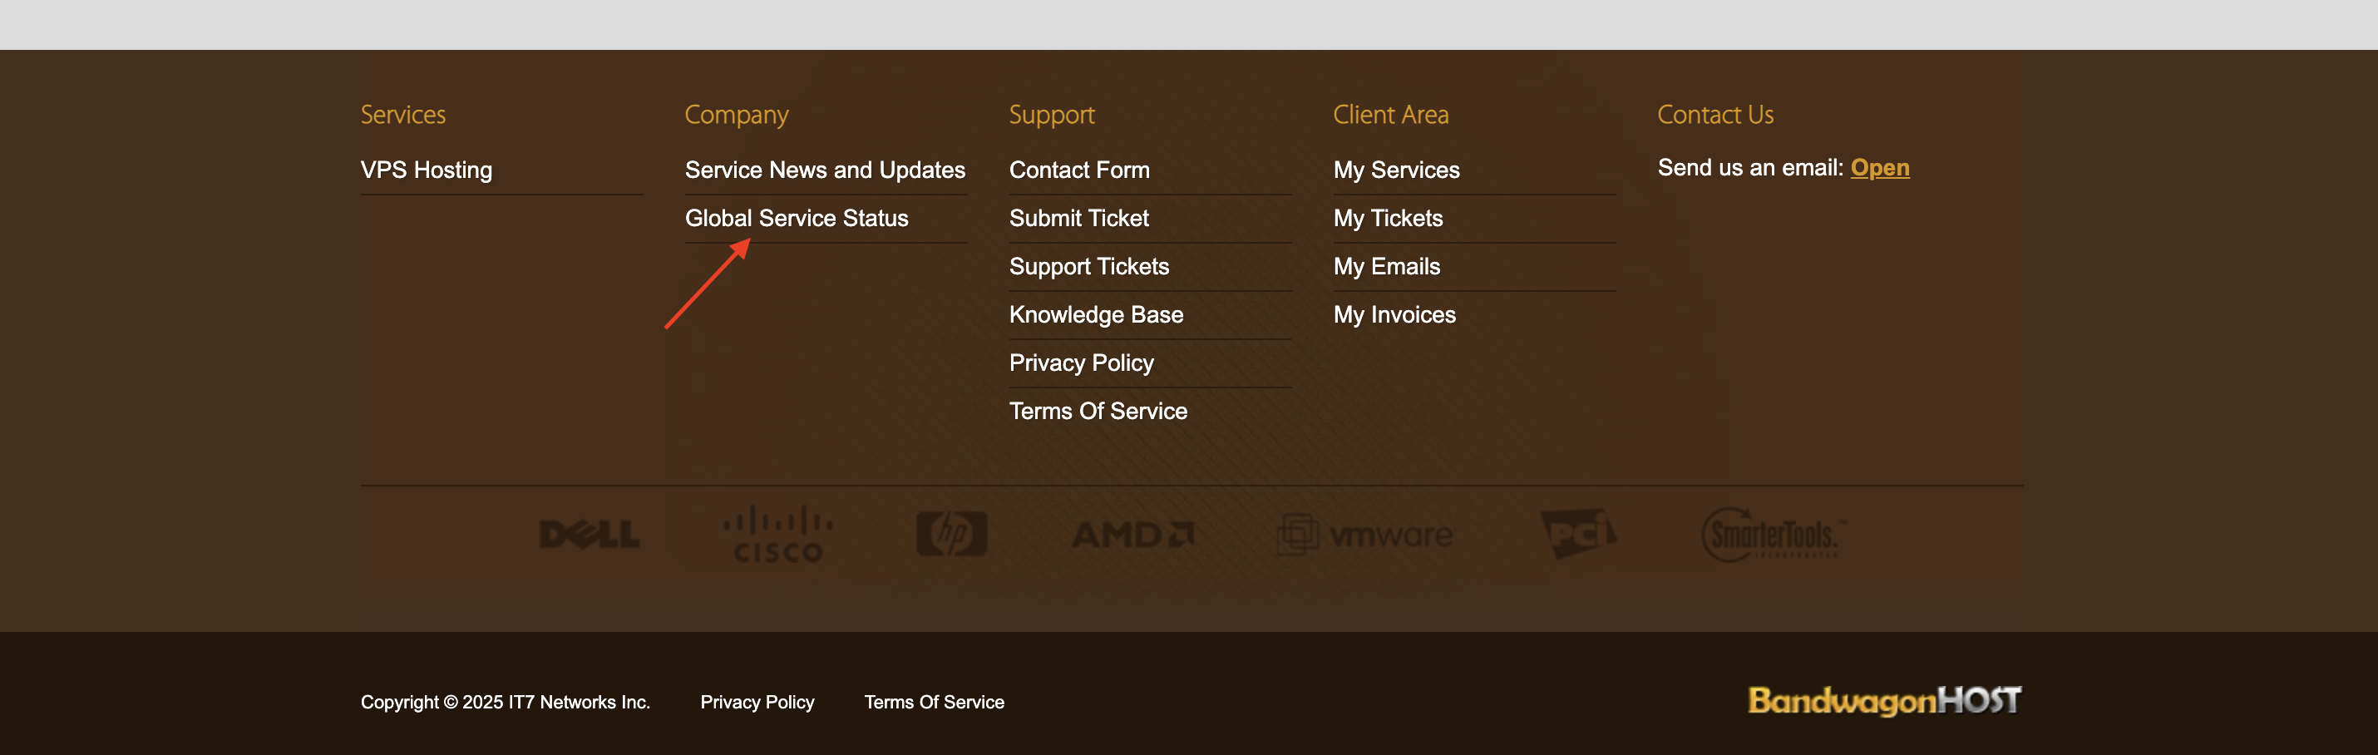Go to Global Service Status
Viewport: 2378px width, 755px height.
pos(796,218)
